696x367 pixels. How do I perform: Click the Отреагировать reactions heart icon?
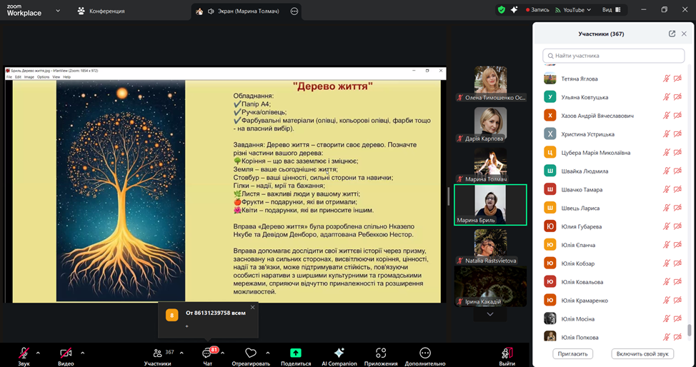250,353
